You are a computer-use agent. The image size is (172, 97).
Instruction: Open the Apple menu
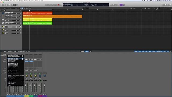[x=2, y=1]
